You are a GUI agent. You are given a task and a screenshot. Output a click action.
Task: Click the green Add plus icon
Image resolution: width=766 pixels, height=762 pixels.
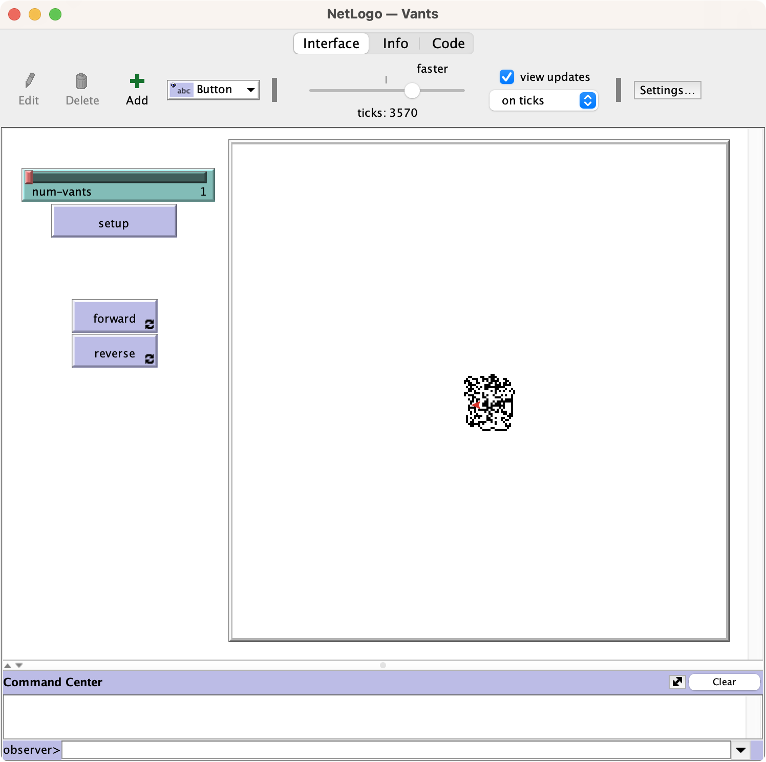137,81
